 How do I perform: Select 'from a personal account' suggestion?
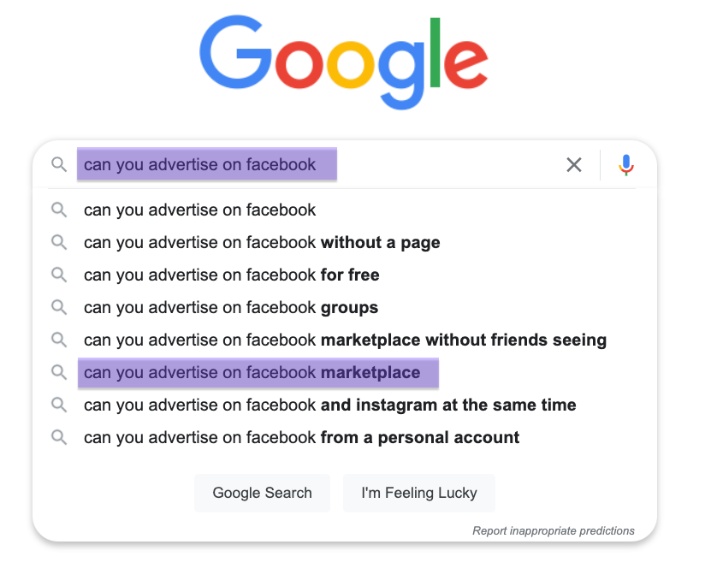click(301, 437)
